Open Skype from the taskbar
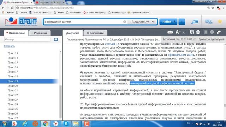 tap(66, 124)
